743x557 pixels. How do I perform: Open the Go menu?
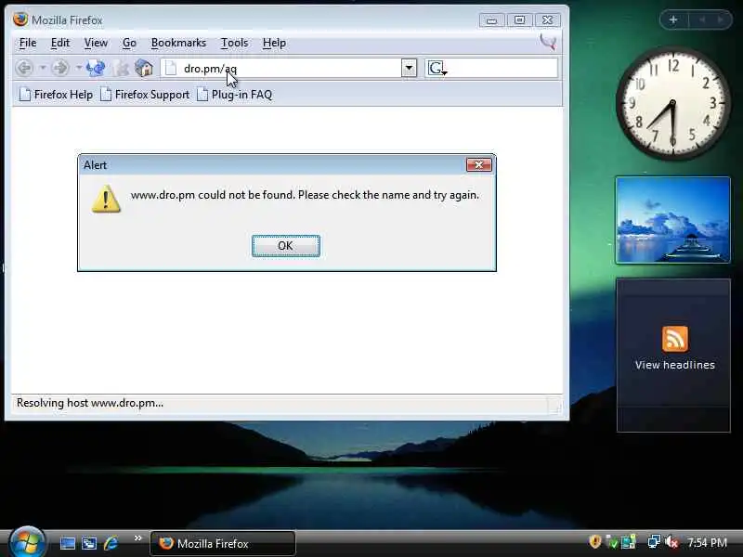(x=129, y=43)
